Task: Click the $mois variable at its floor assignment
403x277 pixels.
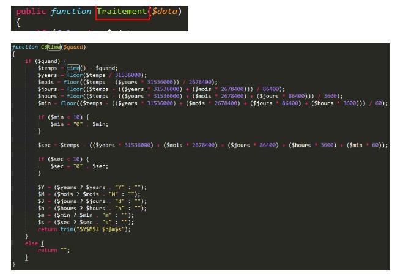Action: 46,82
